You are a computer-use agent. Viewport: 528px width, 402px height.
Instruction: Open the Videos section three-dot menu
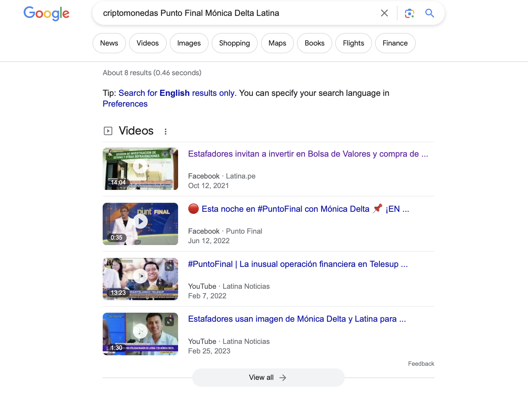coord(166,131)
